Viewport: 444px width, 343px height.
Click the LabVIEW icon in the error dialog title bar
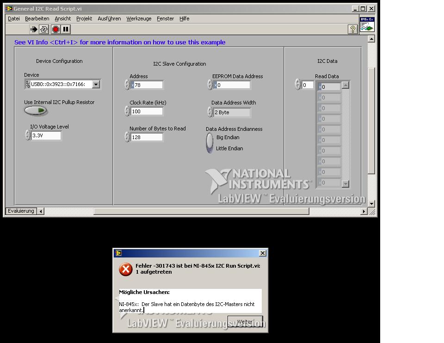tap(118, 253)
